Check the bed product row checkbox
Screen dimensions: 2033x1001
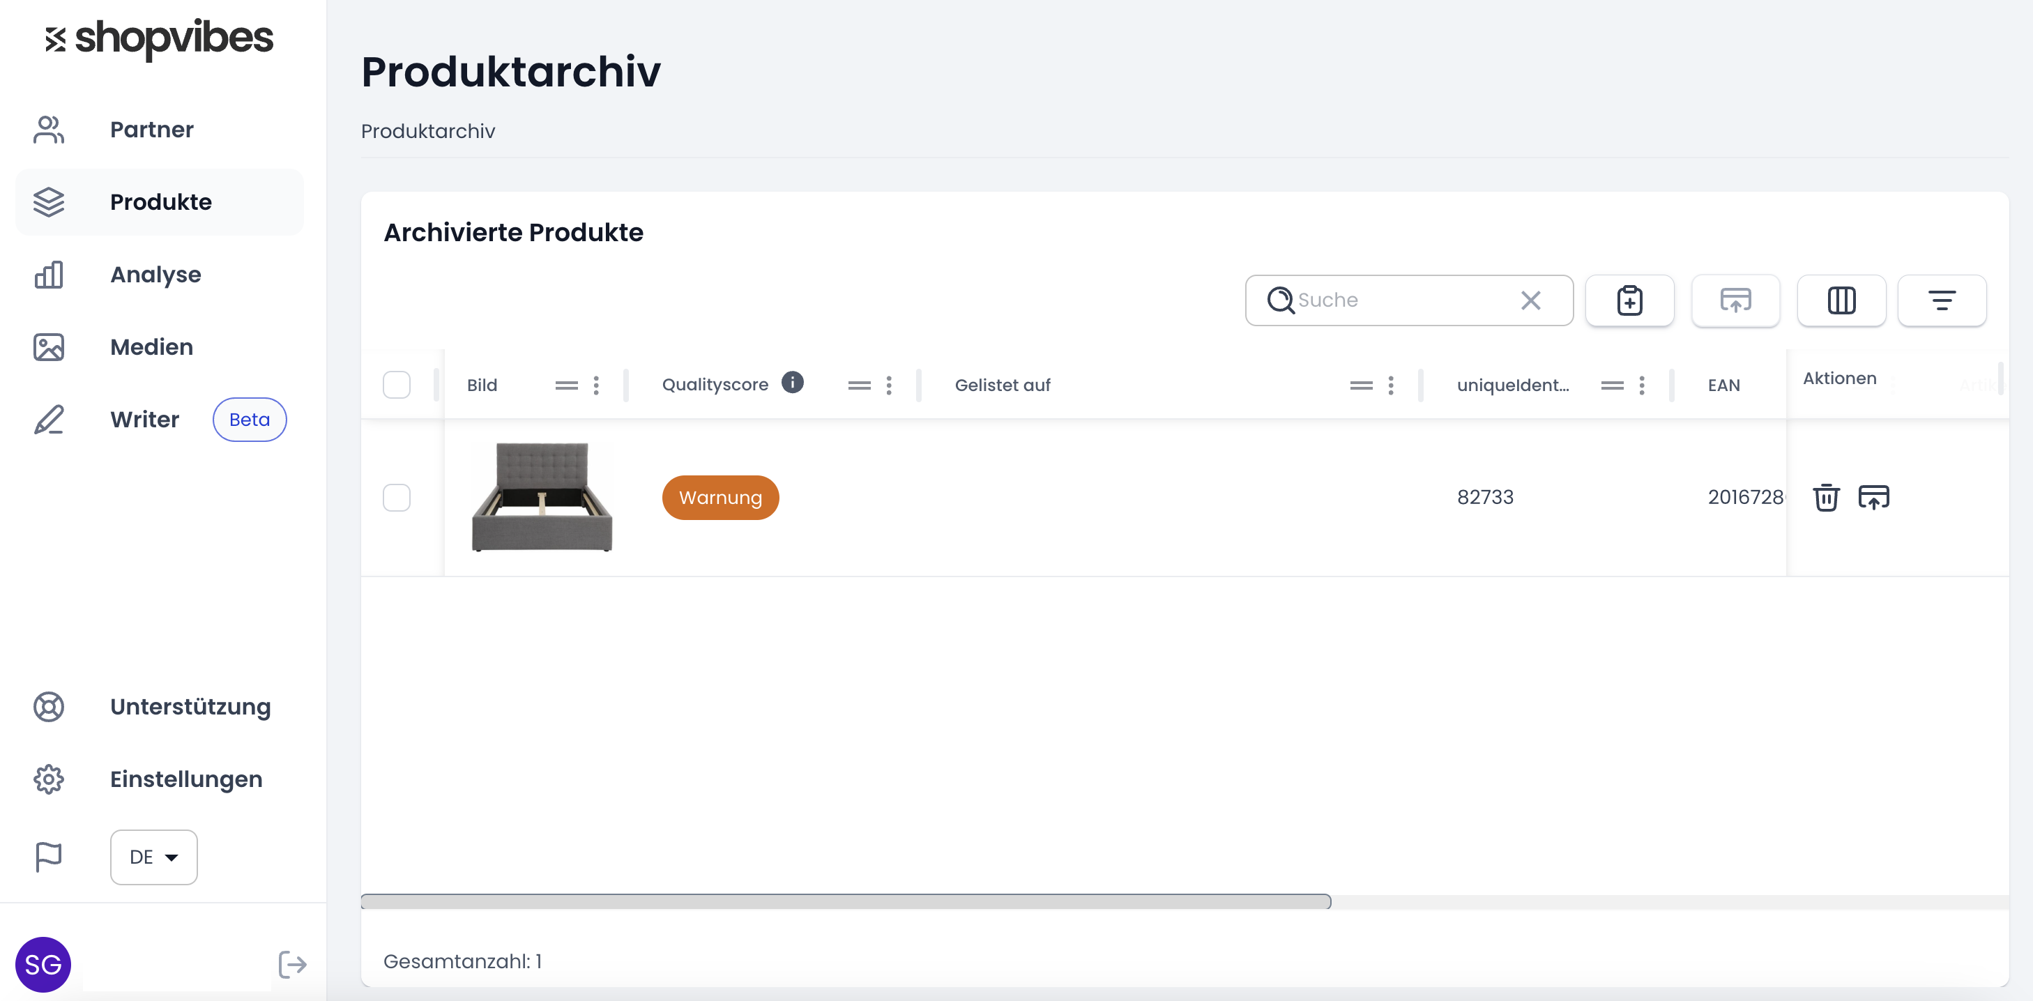(396, 497)
